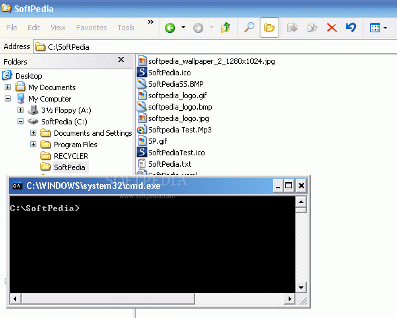
Task: Open the Favorites menu
Action: click(x=92, y=28)
